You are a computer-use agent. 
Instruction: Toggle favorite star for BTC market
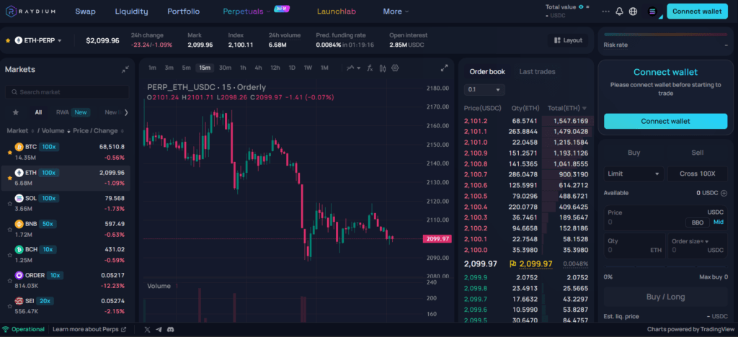9,152
